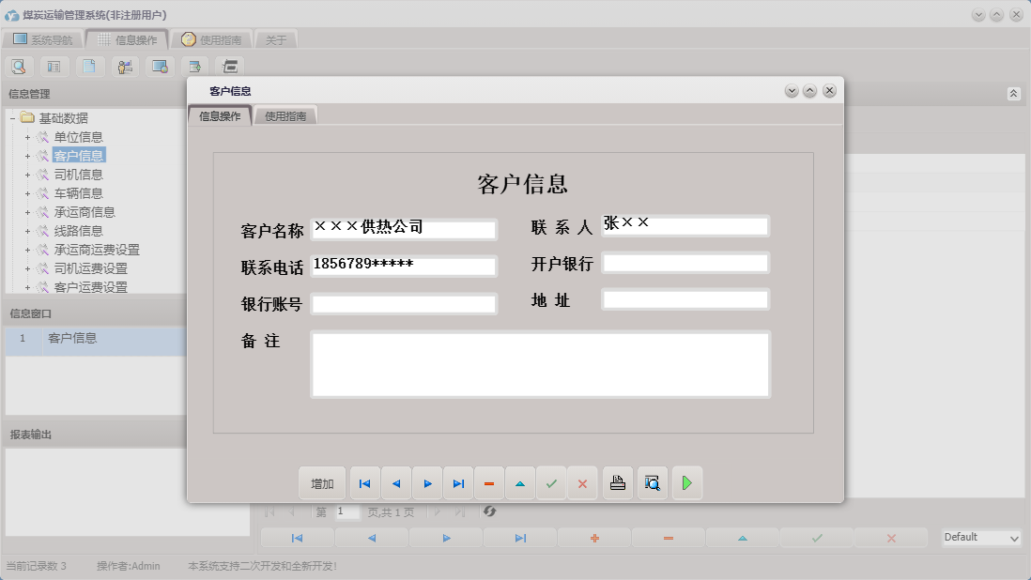The width and height of the screenshot is (1031, 580).
Task: Click the green run arrow in the dialog
Action: pos(687,482)
